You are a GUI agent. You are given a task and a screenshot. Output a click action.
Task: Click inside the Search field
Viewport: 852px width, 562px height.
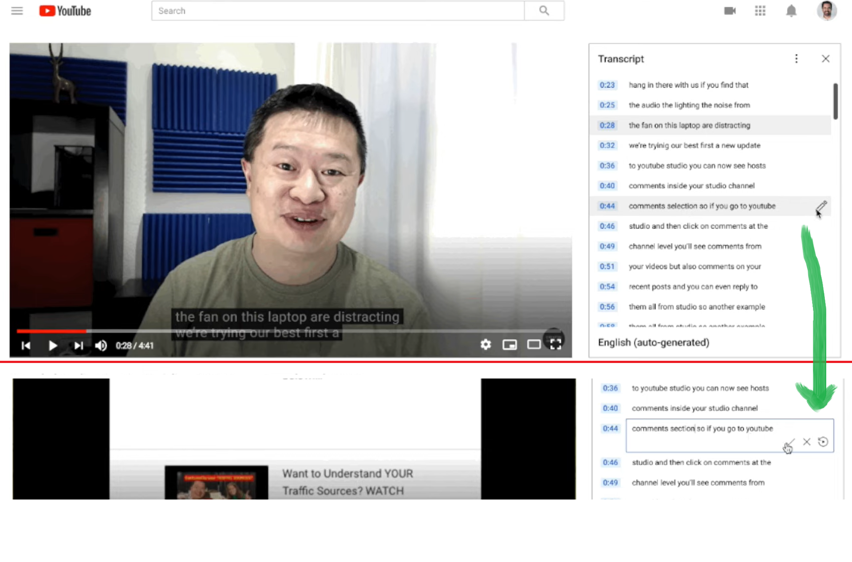pyautogui.click(x=337, y=11)
